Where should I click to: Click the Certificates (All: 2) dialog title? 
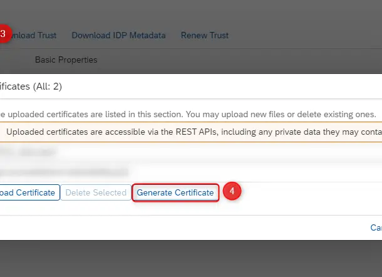pyautogui.click(x=31, y=86)
